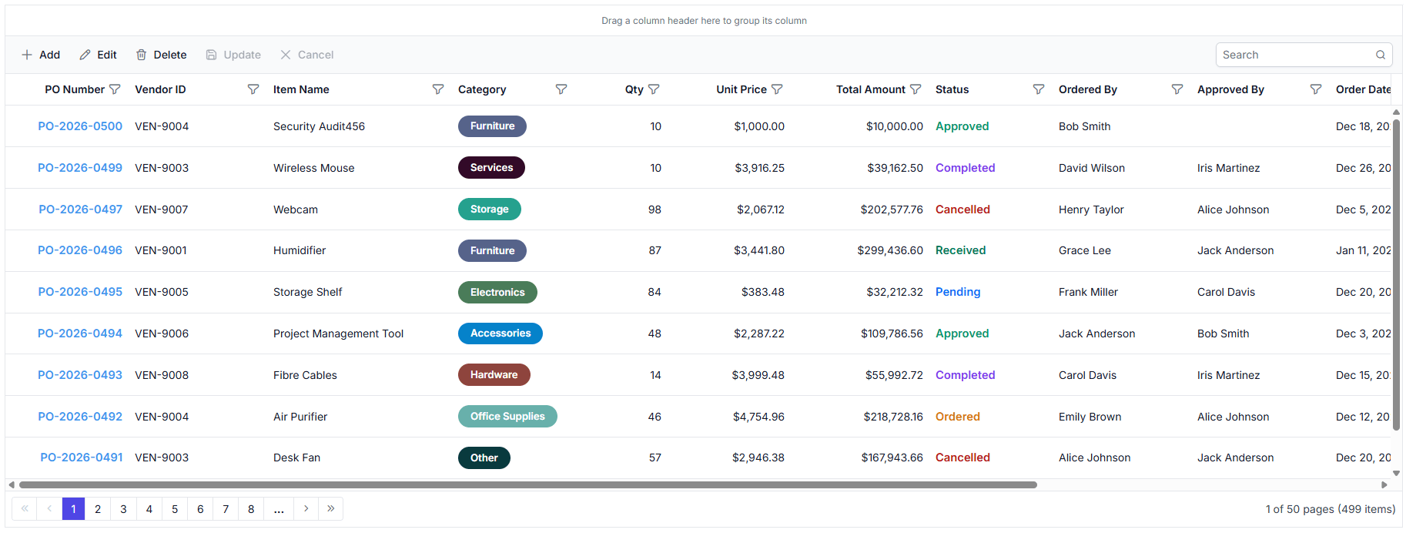Open the PO-2026-0493 link
This screenshot has height=533, width=1406.
[80, 375]
